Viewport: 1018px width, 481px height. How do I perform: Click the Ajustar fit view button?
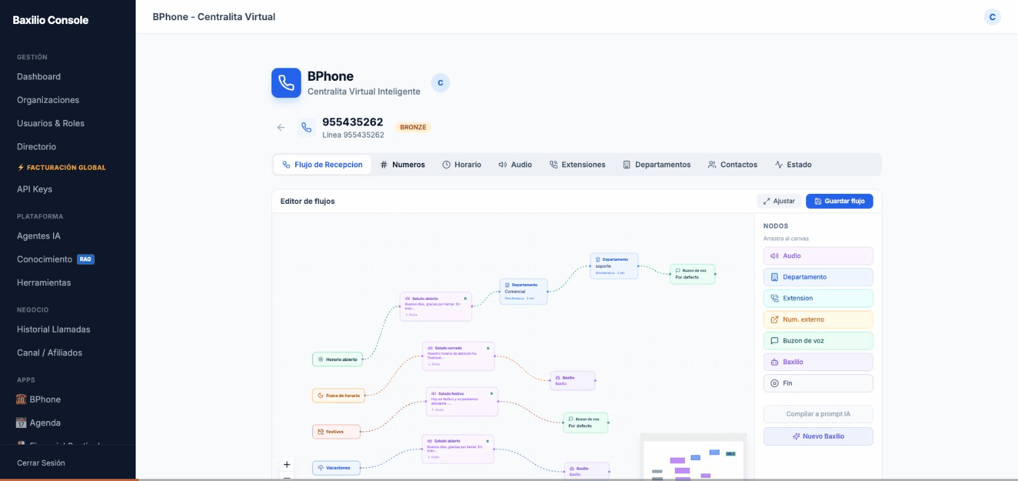coord(779,201)
